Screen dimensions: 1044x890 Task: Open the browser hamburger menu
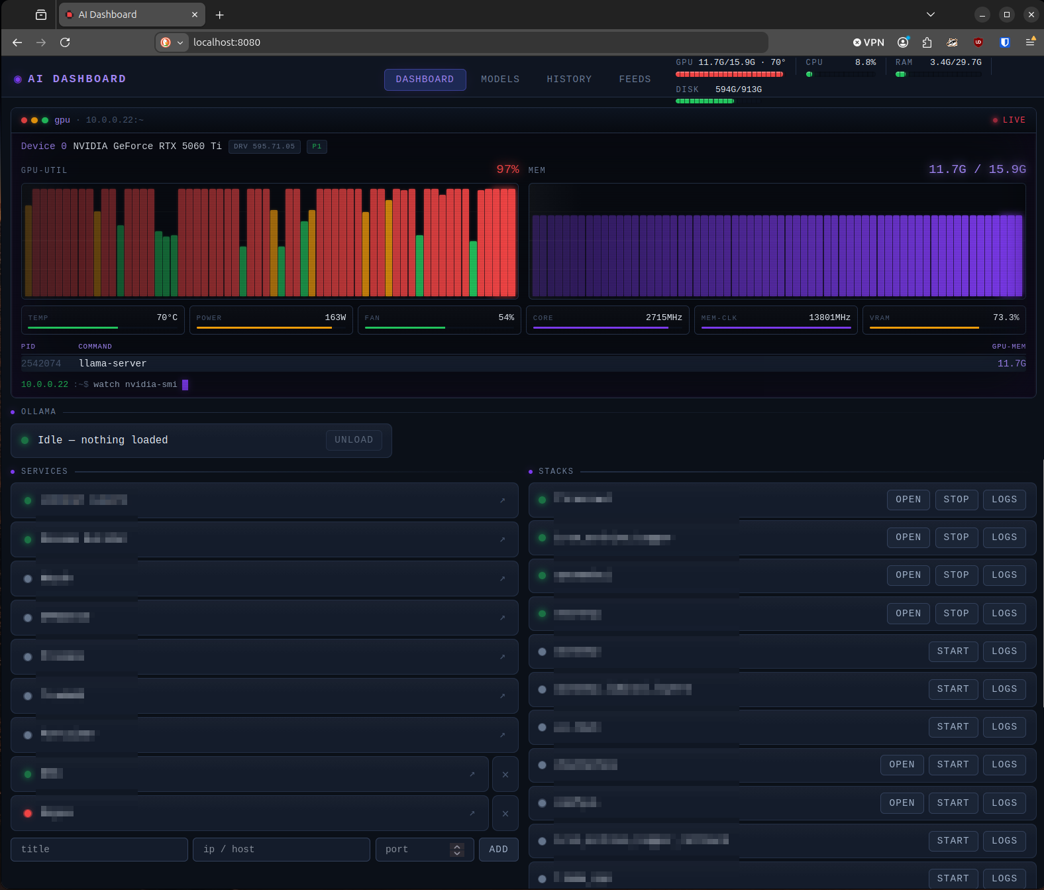tap(1030, 42)
